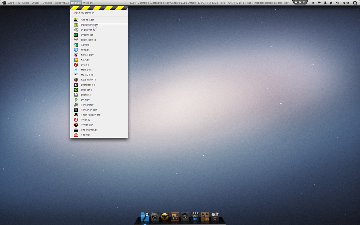Click the Dreamseed DS icon
This screenshot has height=225, width=360.
(76, 35)
